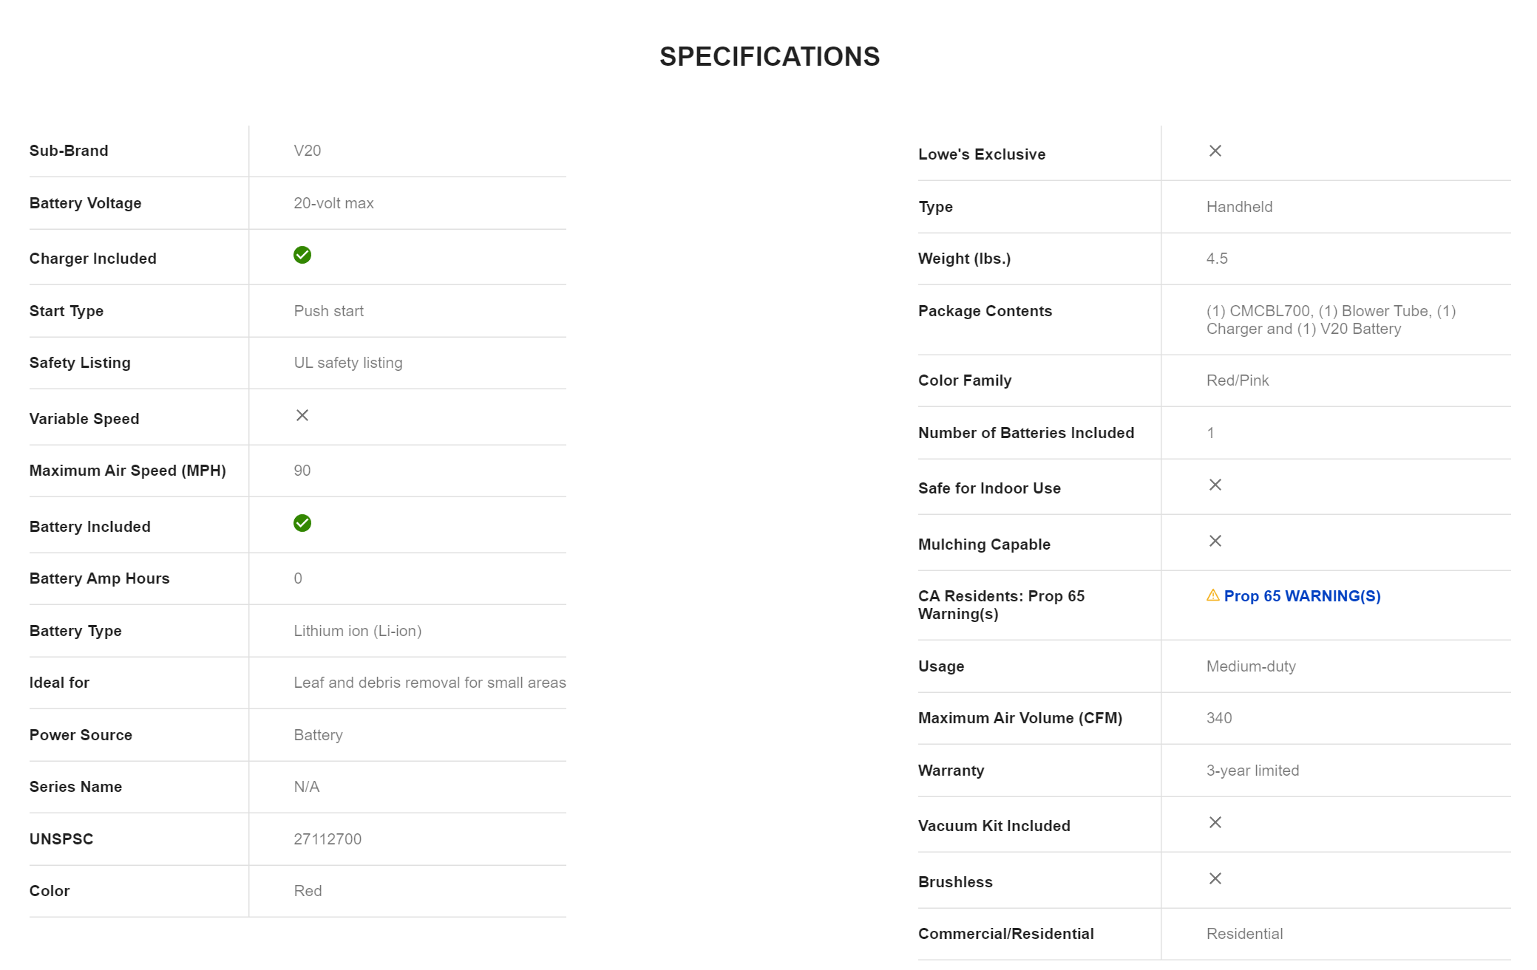This screenshot has height=970, width=1537.
Task: Click the Battery Voltage 20-volt max value
Action: click(x=333, y=203)
